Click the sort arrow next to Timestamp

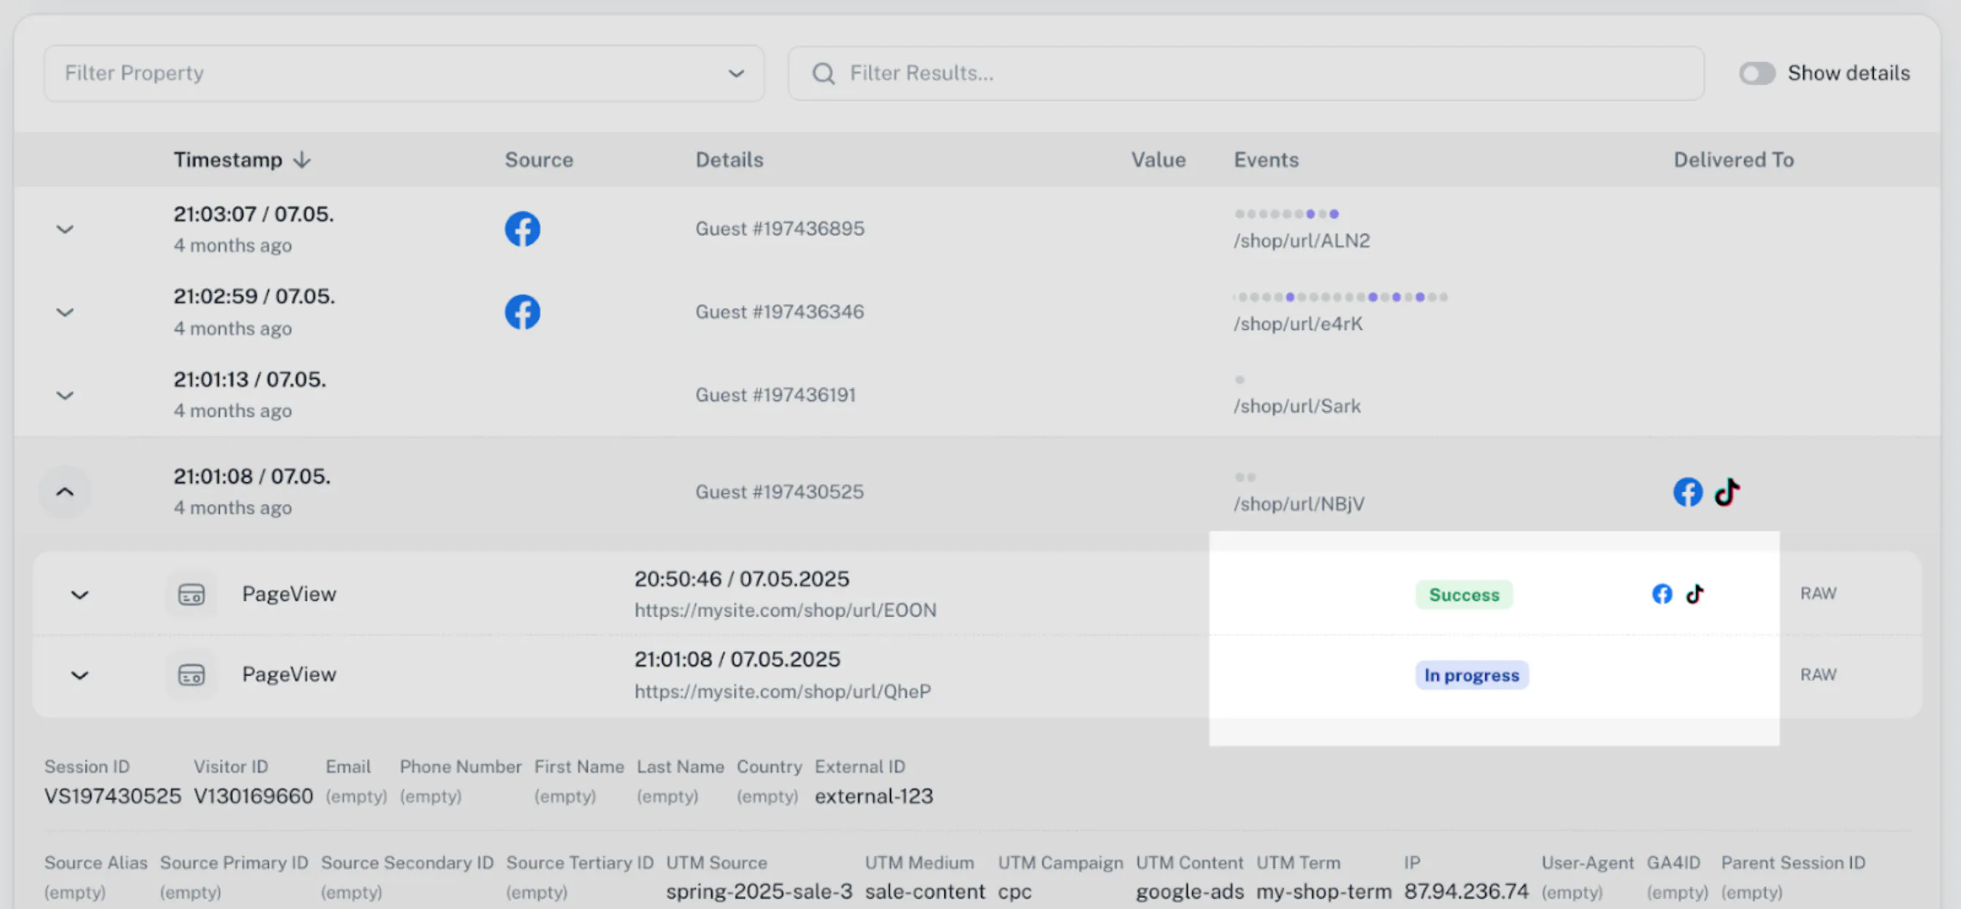pyautogui.click(x=302, y=160)
